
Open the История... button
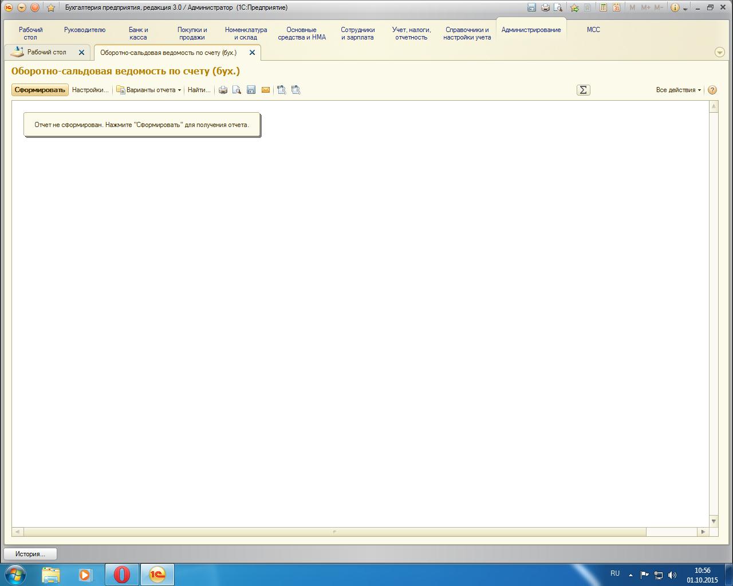[30, 554]
